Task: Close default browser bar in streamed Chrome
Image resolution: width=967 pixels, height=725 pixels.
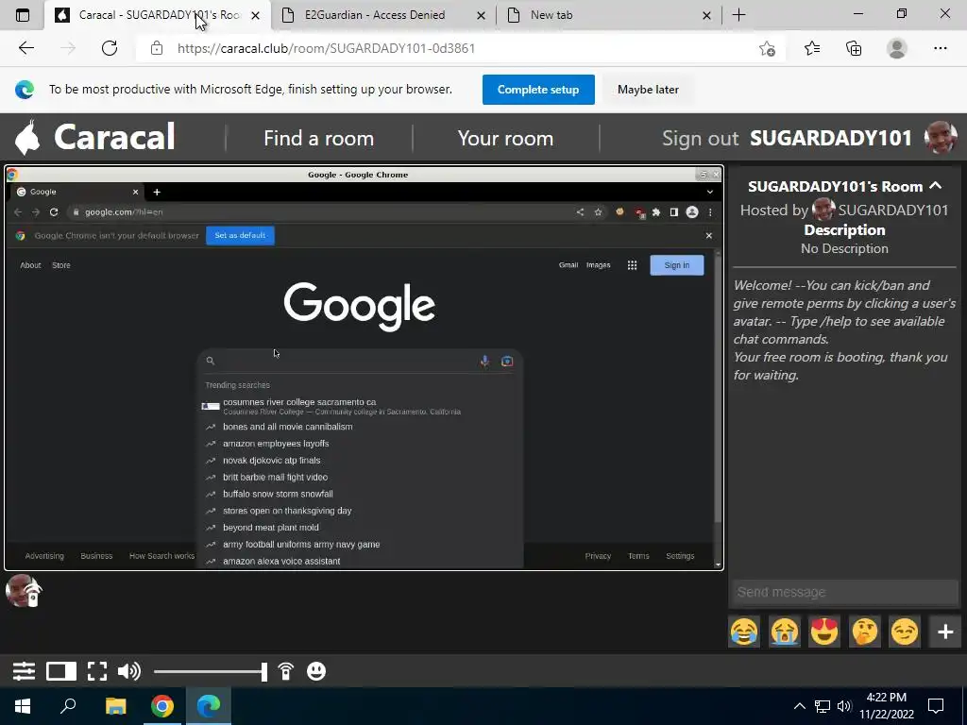Action: tap(708, 235)
